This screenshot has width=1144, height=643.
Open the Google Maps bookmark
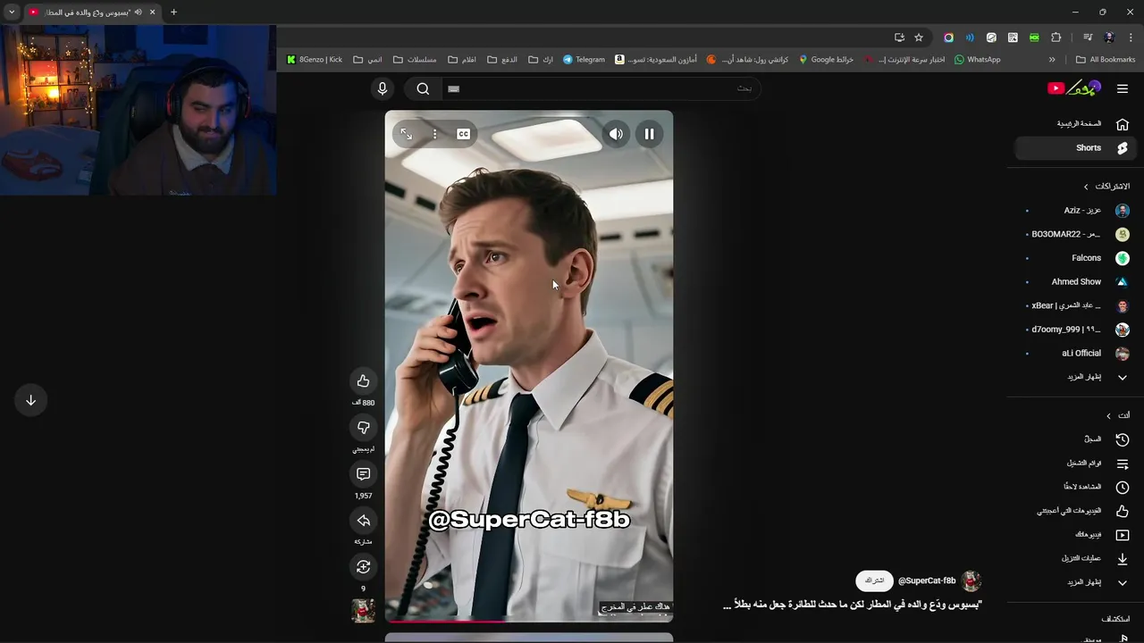click(x=826, y=60)
